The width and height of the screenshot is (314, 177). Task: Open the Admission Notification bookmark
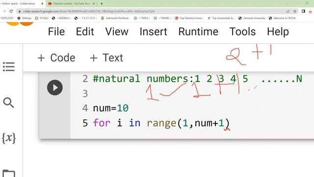click(x=116, y=18)
